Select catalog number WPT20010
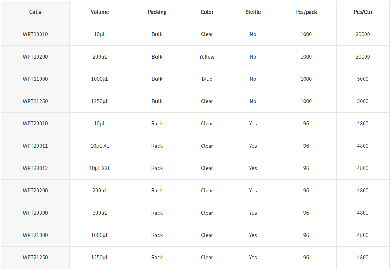 click(x=35, y=124)
